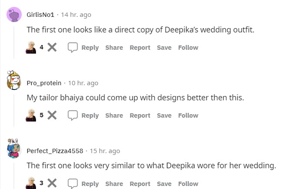
Task: Collapse Pro_protein's comment thread line
Action: click(x=14, y=108)
